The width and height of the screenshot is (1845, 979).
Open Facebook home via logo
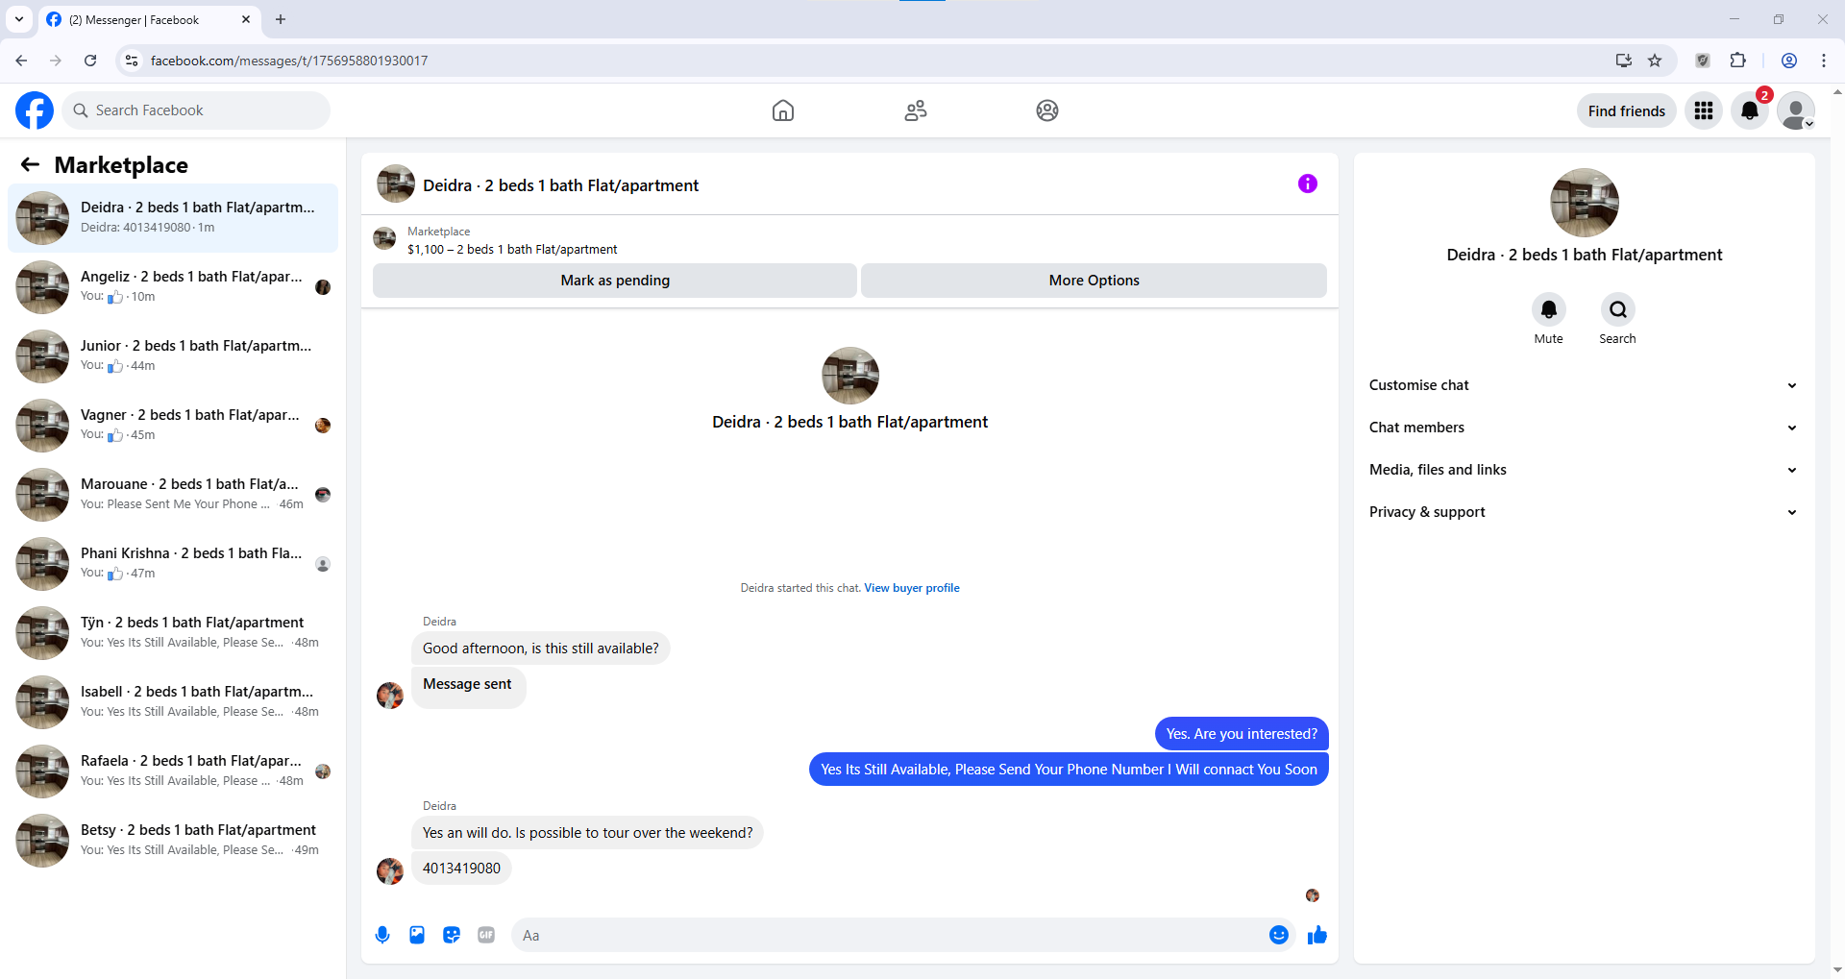pos(35,110)
